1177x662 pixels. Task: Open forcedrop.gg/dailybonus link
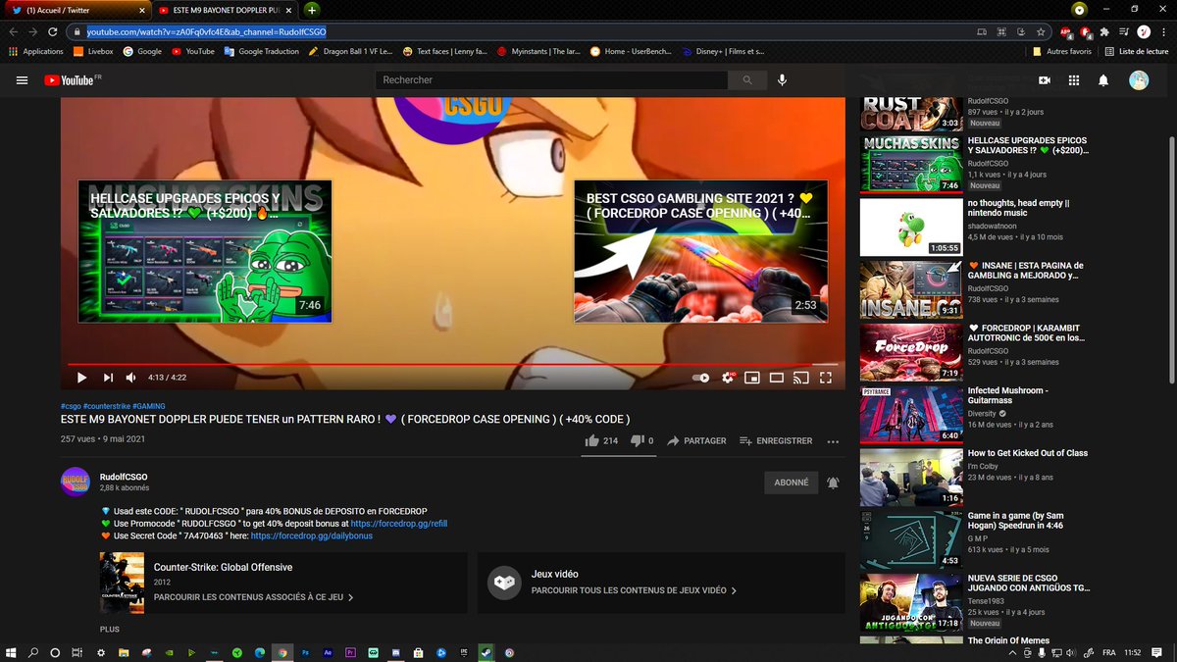click(311, 536)
